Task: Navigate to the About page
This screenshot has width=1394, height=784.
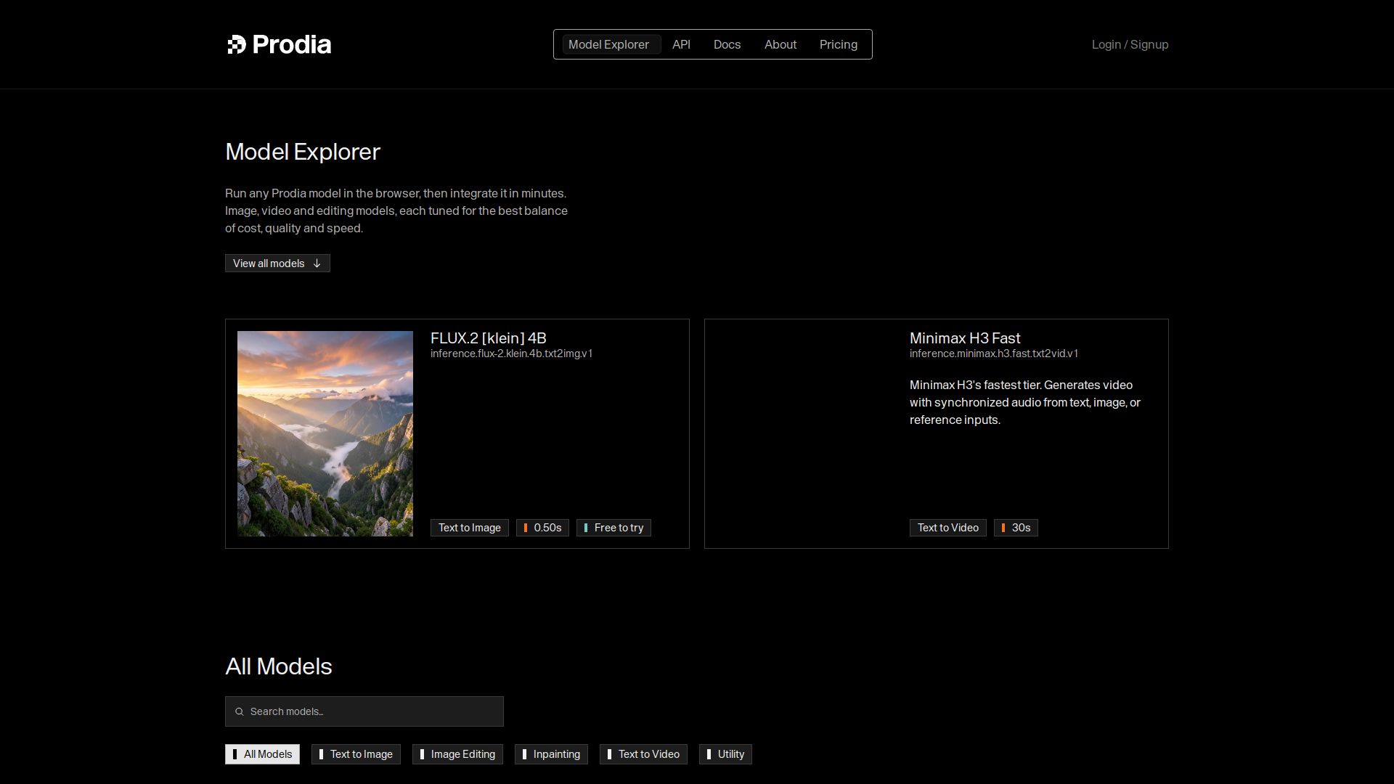Action: coord(780,44)
